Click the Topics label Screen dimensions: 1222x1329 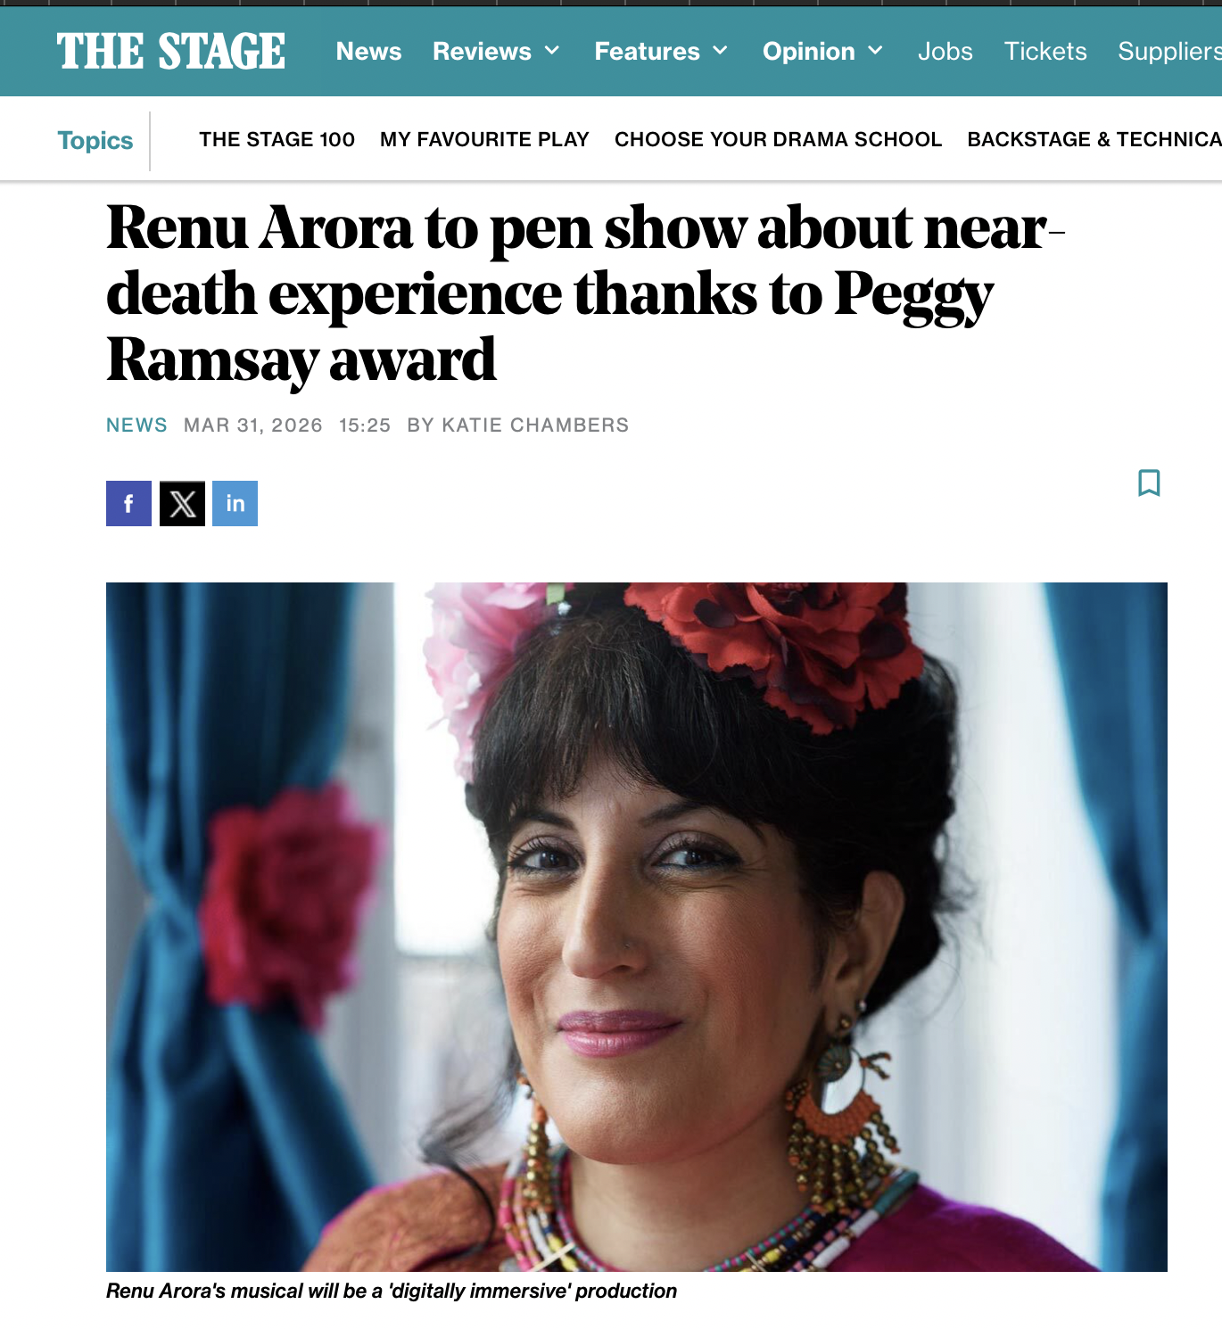[95, 140]
